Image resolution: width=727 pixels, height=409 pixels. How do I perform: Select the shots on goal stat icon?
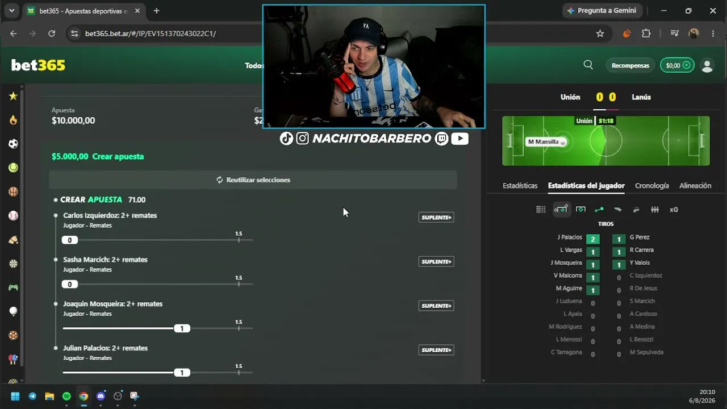coord(580,210)
